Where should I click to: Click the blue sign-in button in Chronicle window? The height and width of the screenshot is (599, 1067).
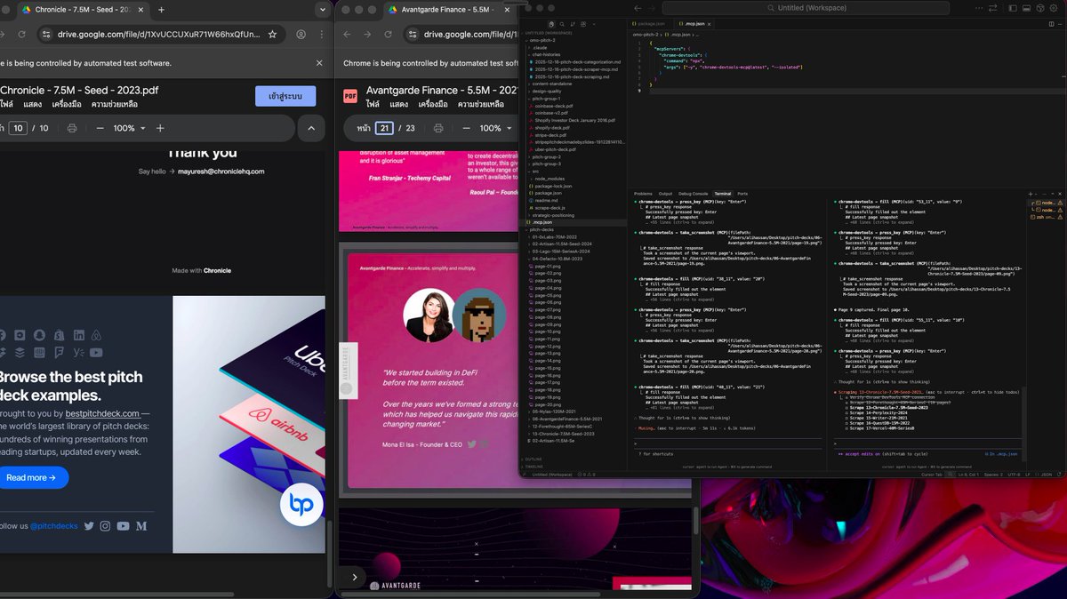click(285, 96)
